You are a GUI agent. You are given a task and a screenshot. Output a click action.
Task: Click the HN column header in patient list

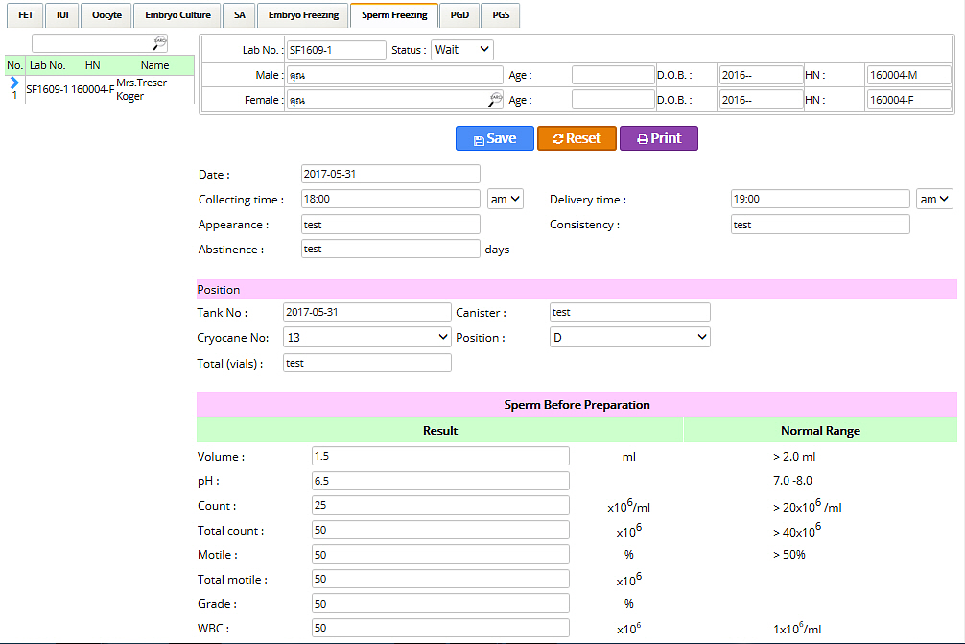(92, 65)
